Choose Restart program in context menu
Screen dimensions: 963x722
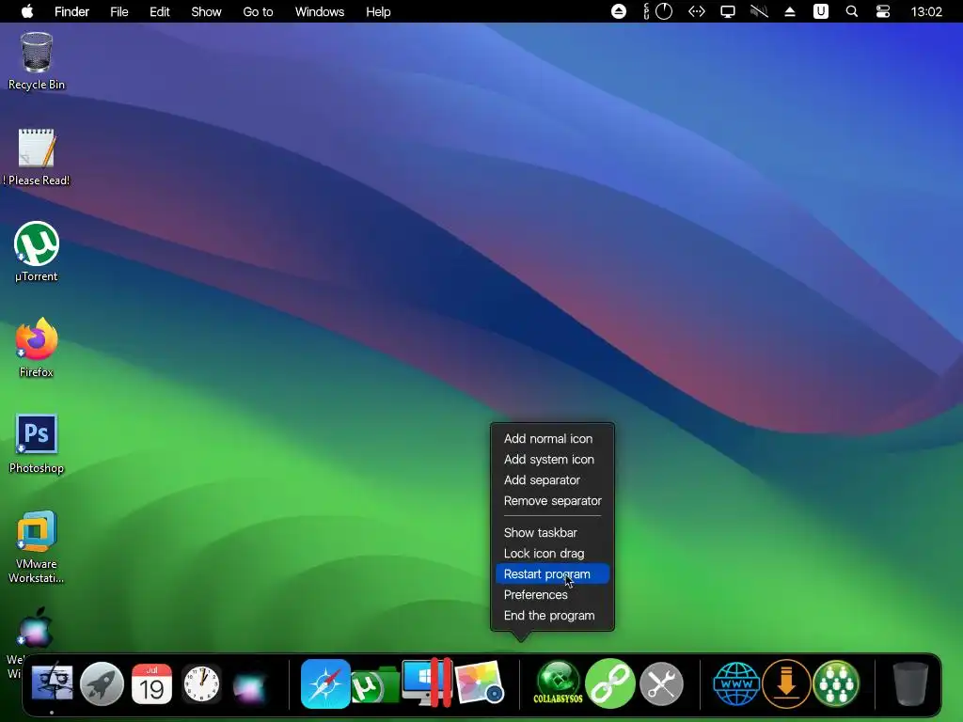(x=552, y=574)
